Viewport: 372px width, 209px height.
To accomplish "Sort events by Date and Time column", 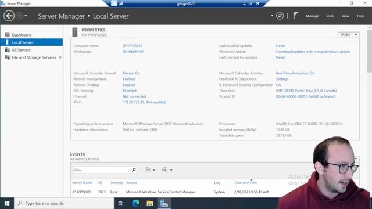I will tap(245, 183).
